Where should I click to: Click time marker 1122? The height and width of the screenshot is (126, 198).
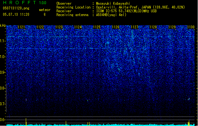coord(40,27)
